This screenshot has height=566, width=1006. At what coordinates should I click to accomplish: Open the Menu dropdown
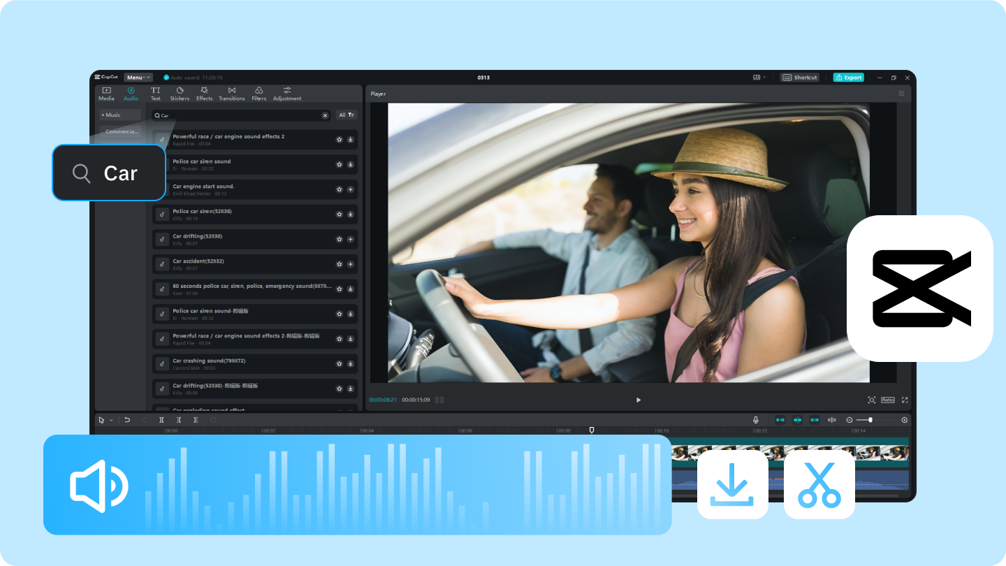tap(137, 77)
